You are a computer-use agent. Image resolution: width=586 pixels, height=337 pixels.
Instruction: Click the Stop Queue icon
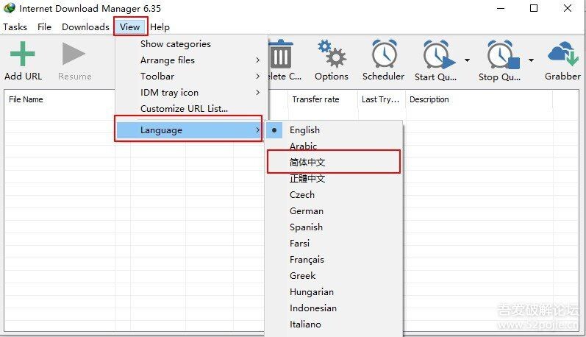(x=501, y=55)
